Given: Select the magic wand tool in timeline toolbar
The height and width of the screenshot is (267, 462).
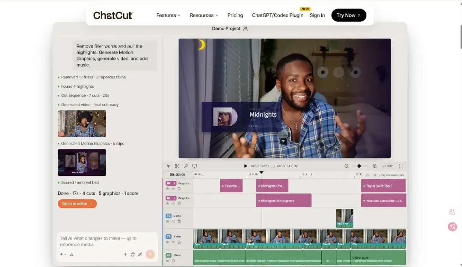Looking at the screenshot, I should click(x=186, y=166).
